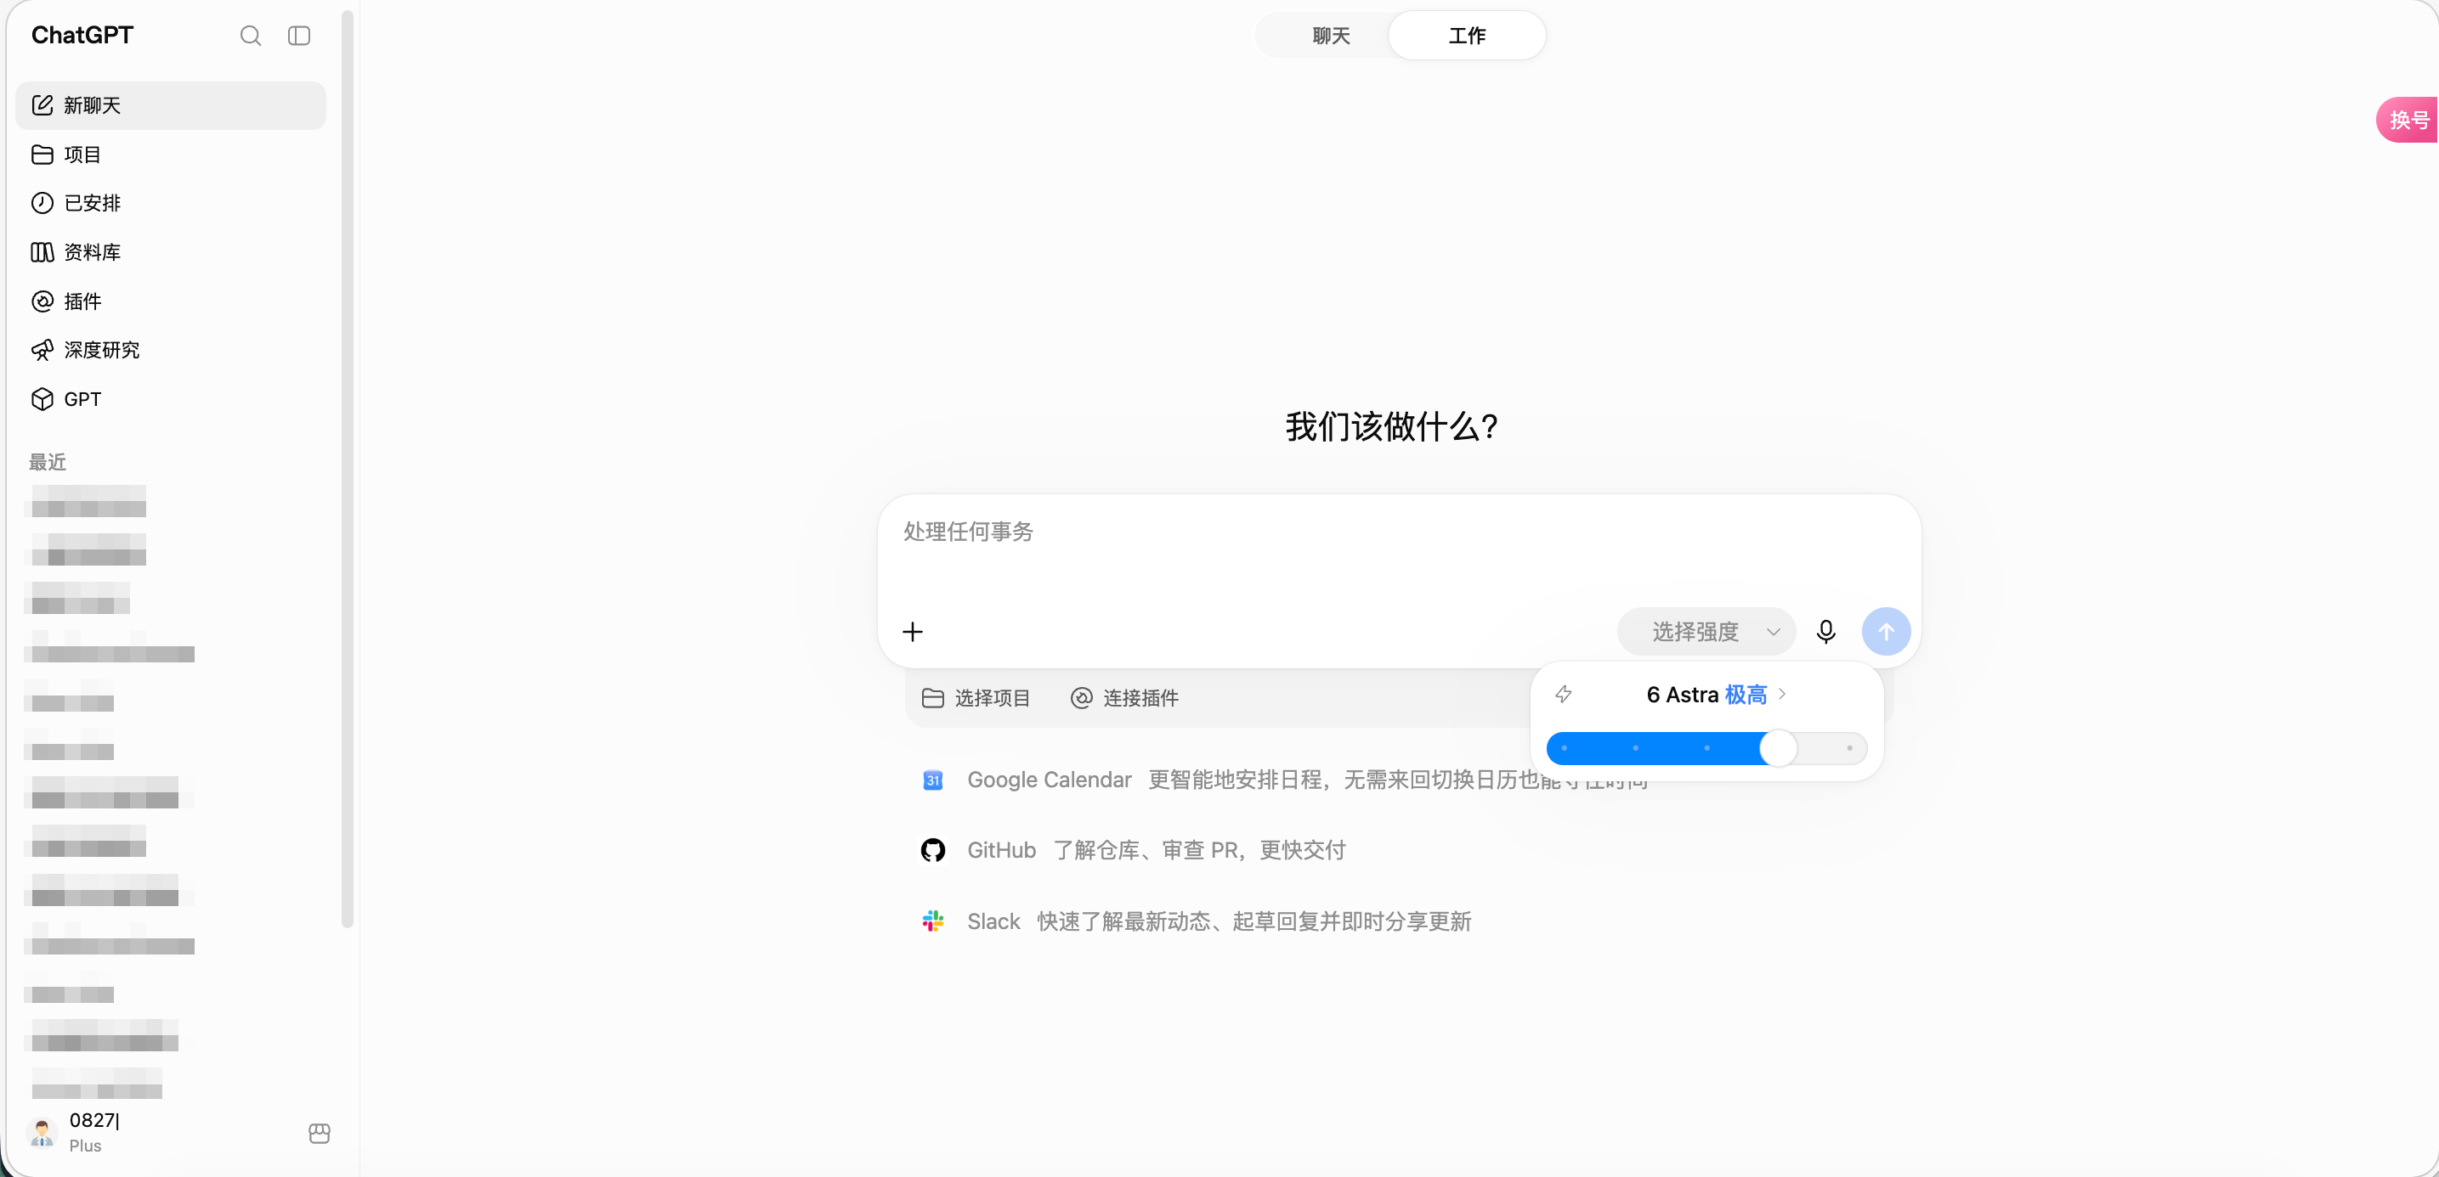The width and height of the screenshot is (2439, 1177).
Task: Open 深度研究 deep research
Action: click(171, 350)
